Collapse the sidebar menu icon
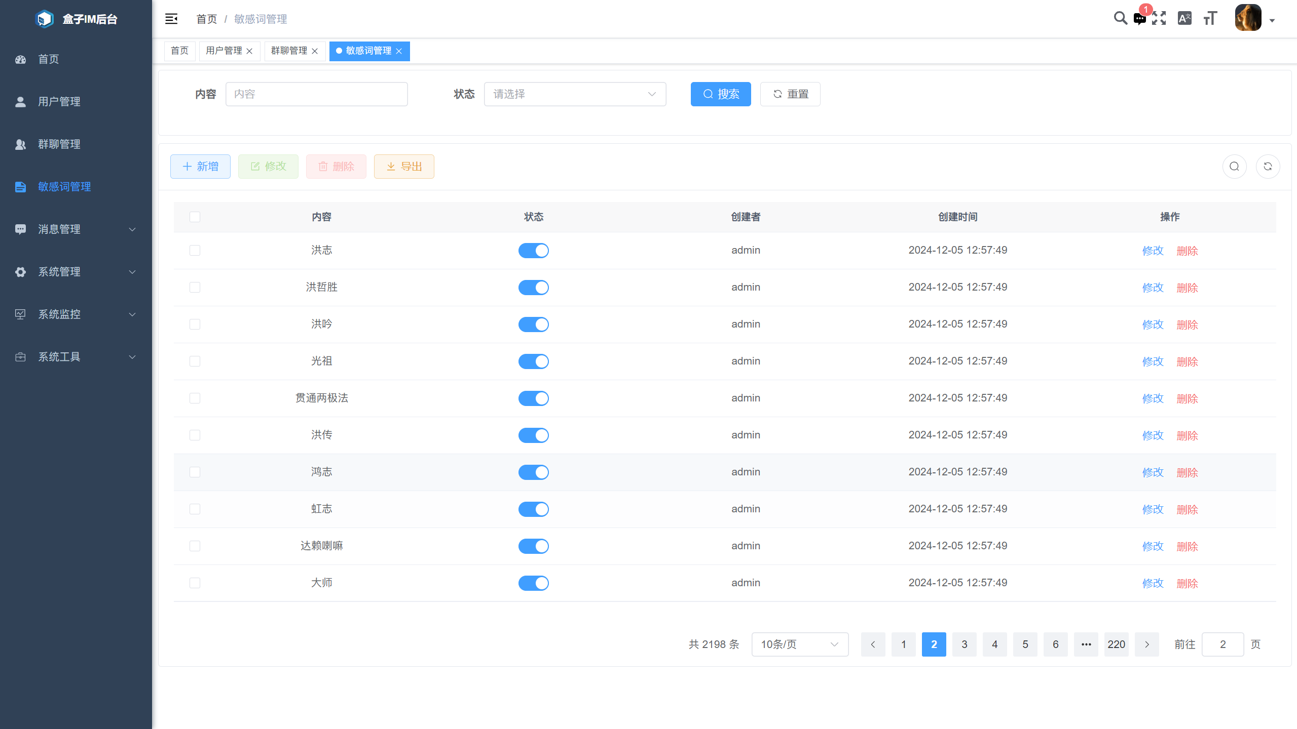1297x729 pixels. (x=171, y=18)
